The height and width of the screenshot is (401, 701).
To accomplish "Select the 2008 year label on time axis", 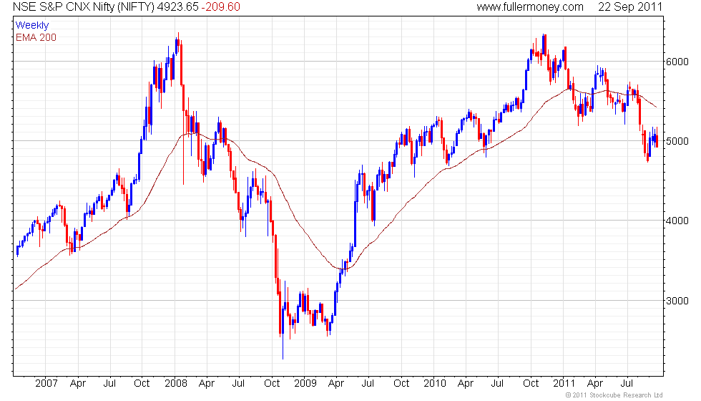I will pos(176,384).
